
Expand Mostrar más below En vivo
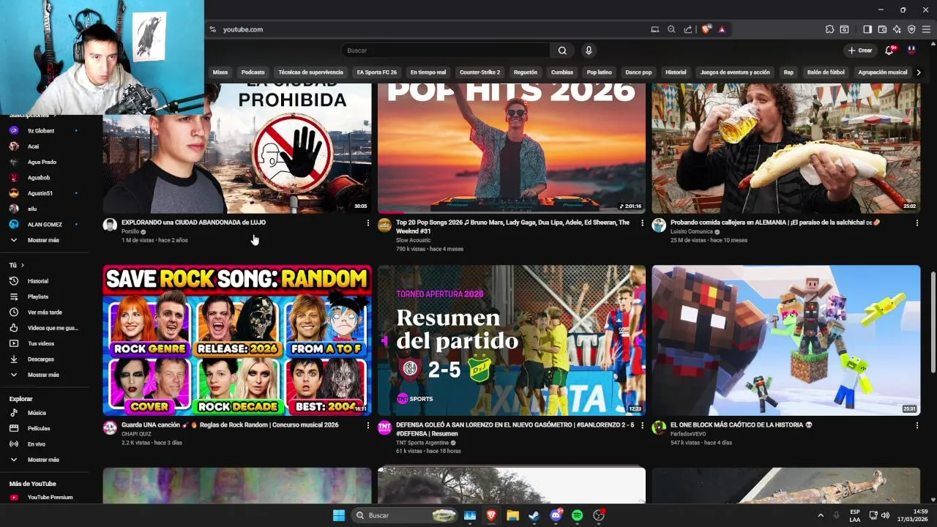[x=44, y=460]
